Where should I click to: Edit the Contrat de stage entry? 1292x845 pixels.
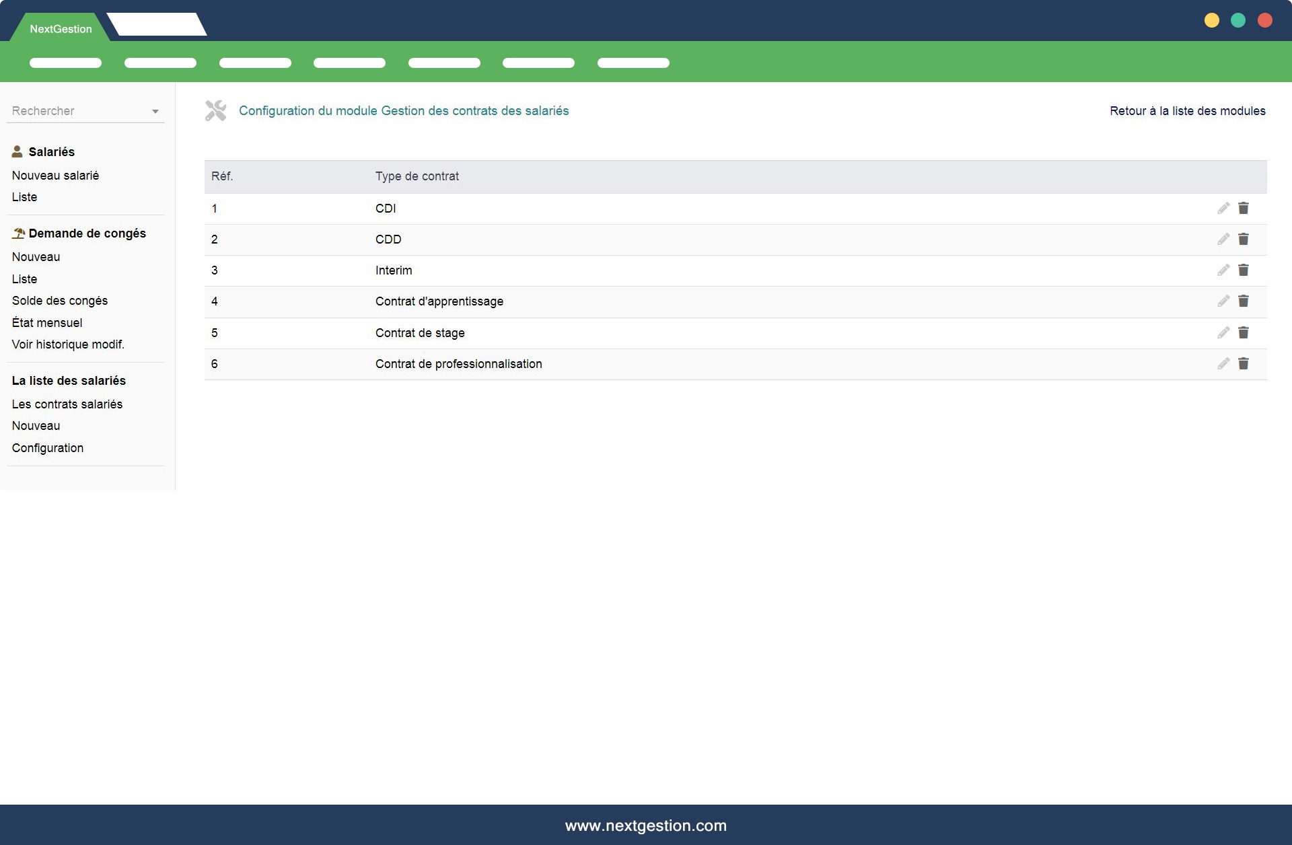click(x=1223, y=333)
